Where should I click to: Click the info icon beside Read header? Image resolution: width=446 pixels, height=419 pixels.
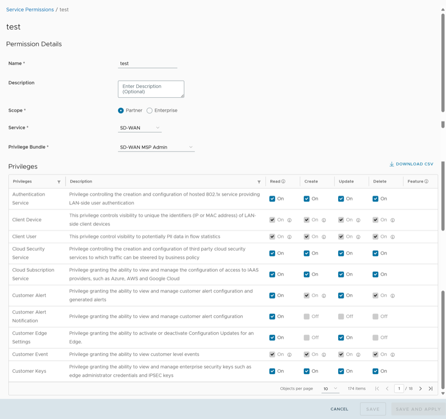coord(283,181)
